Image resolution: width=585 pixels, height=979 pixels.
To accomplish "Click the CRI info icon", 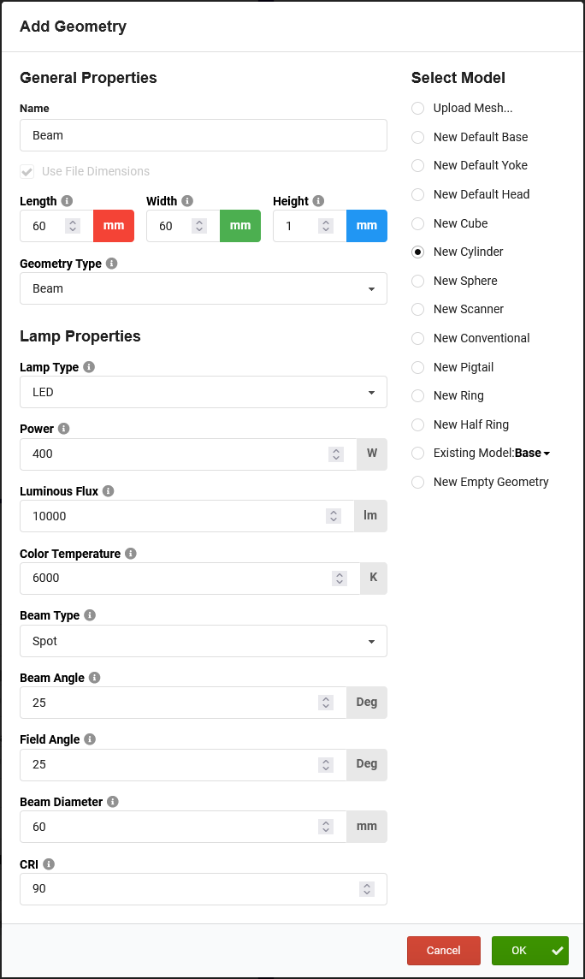I will click(49, 864).
